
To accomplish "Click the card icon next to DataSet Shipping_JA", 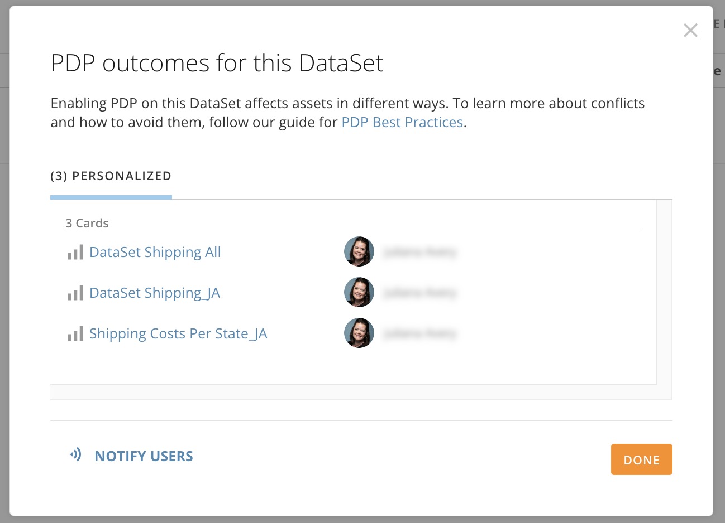I will (75, 293).
